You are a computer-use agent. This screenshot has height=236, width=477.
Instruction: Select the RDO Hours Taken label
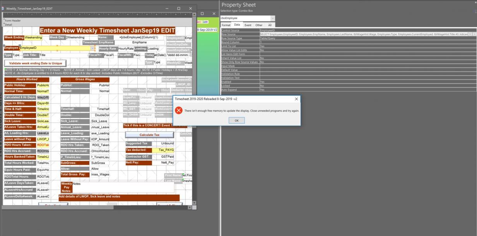click(20, 145)
